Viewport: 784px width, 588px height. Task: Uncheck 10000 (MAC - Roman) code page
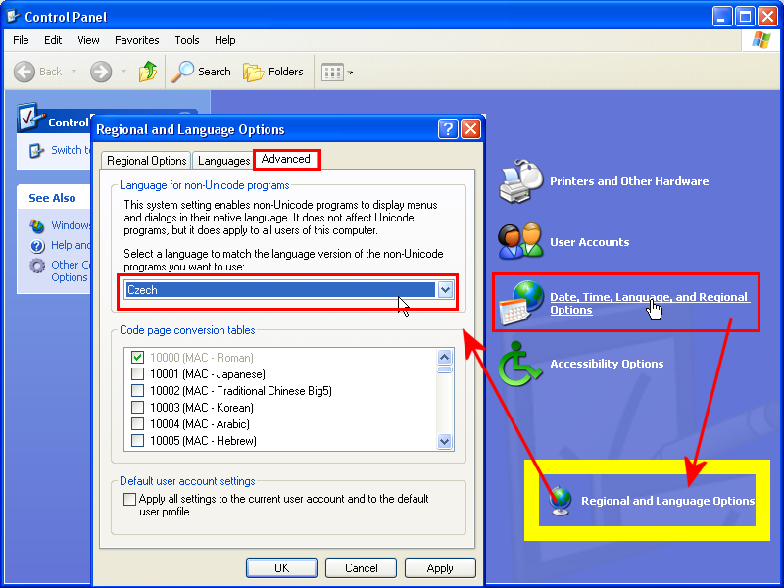[x=137, y=358]
